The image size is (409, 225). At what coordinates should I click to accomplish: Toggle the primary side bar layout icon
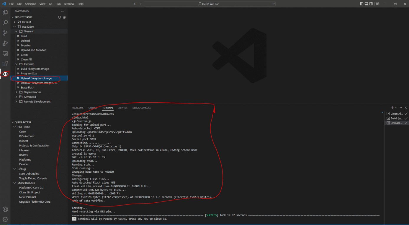[x=362, y=4]
